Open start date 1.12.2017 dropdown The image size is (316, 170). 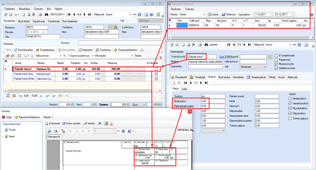[271, 14]
